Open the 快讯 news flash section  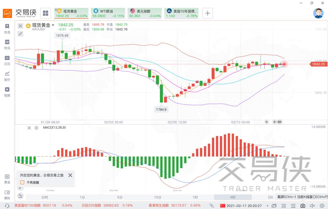(x=7, y=45)
